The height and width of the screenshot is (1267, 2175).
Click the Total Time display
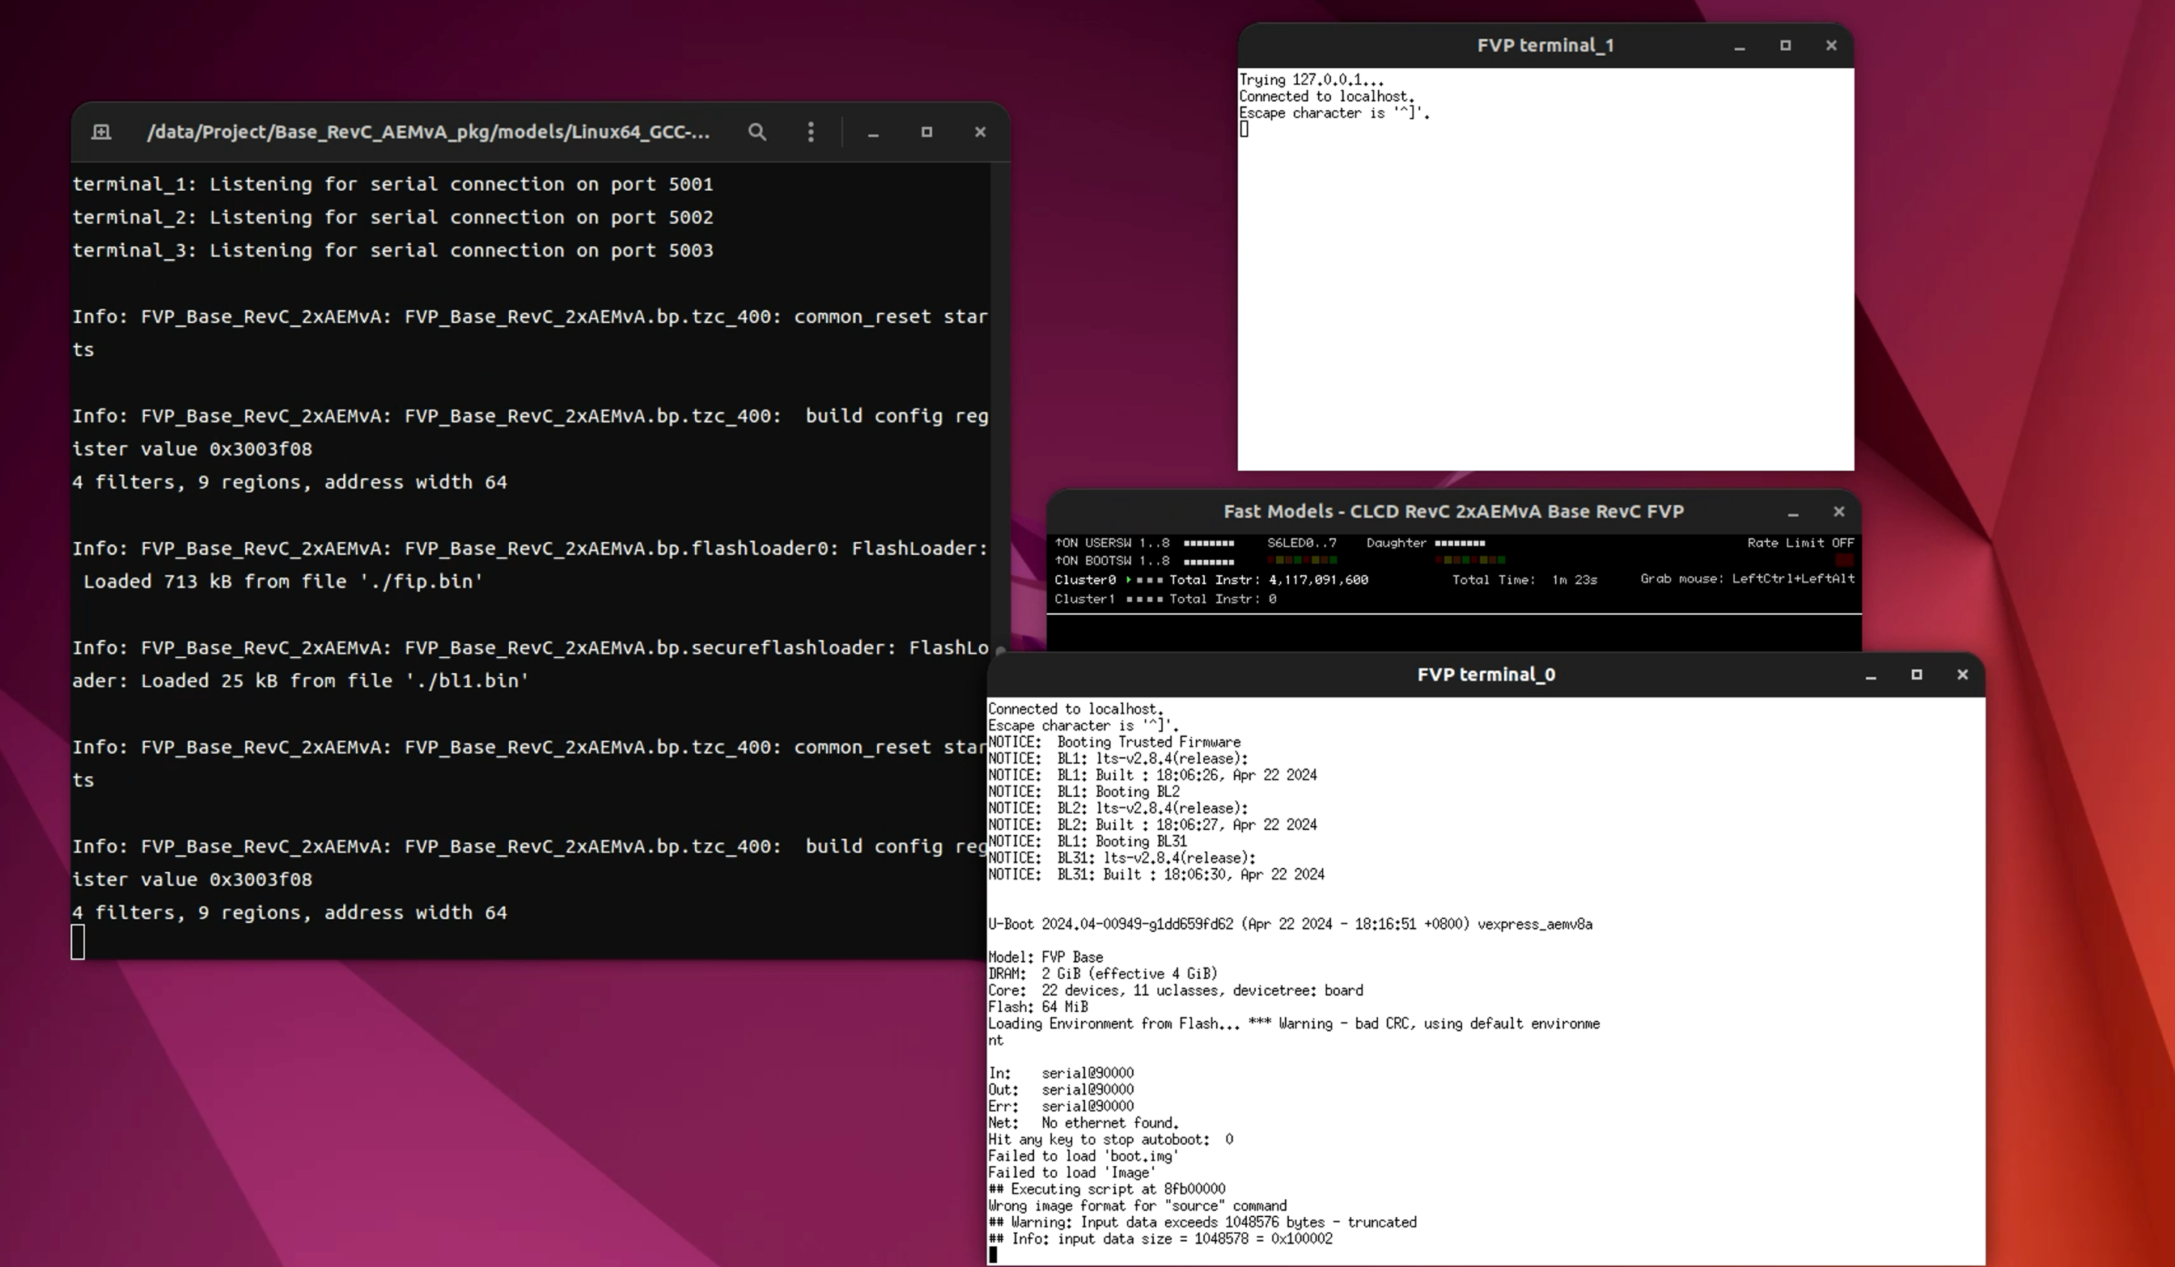click(1524, 580)
